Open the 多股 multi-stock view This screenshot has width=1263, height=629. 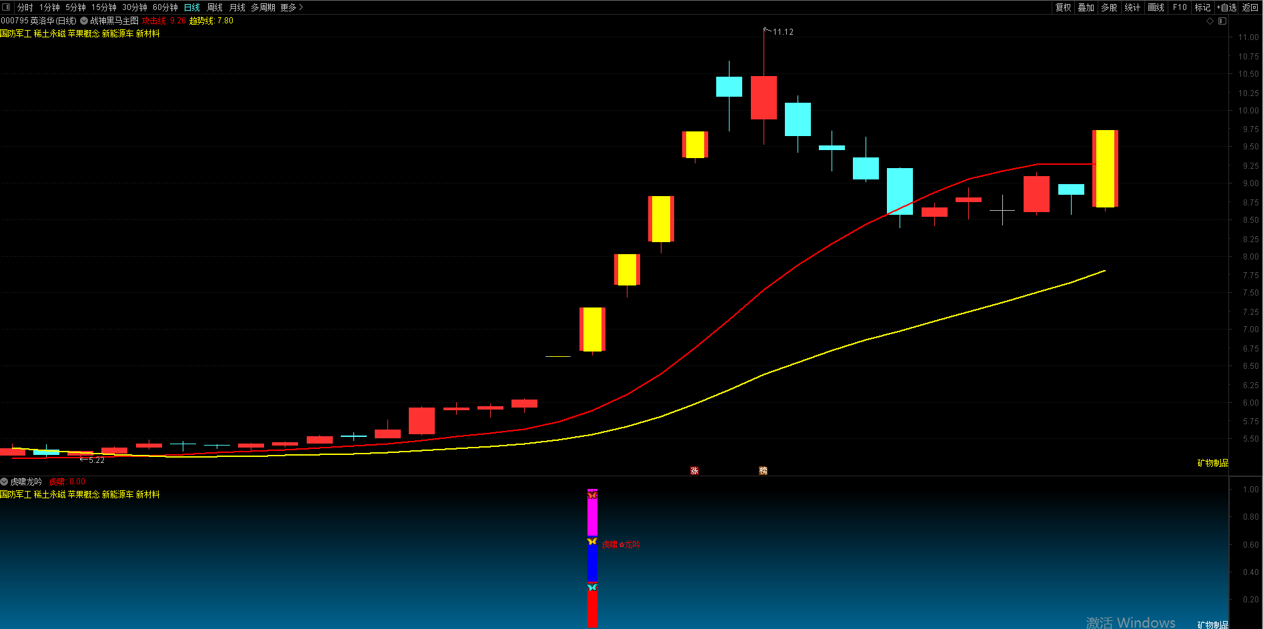click(x=1109, y=7)
